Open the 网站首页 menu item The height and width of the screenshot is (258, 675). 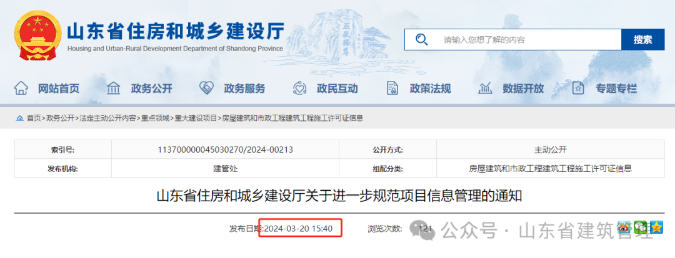pyautogui.click(x=59, y=89)
